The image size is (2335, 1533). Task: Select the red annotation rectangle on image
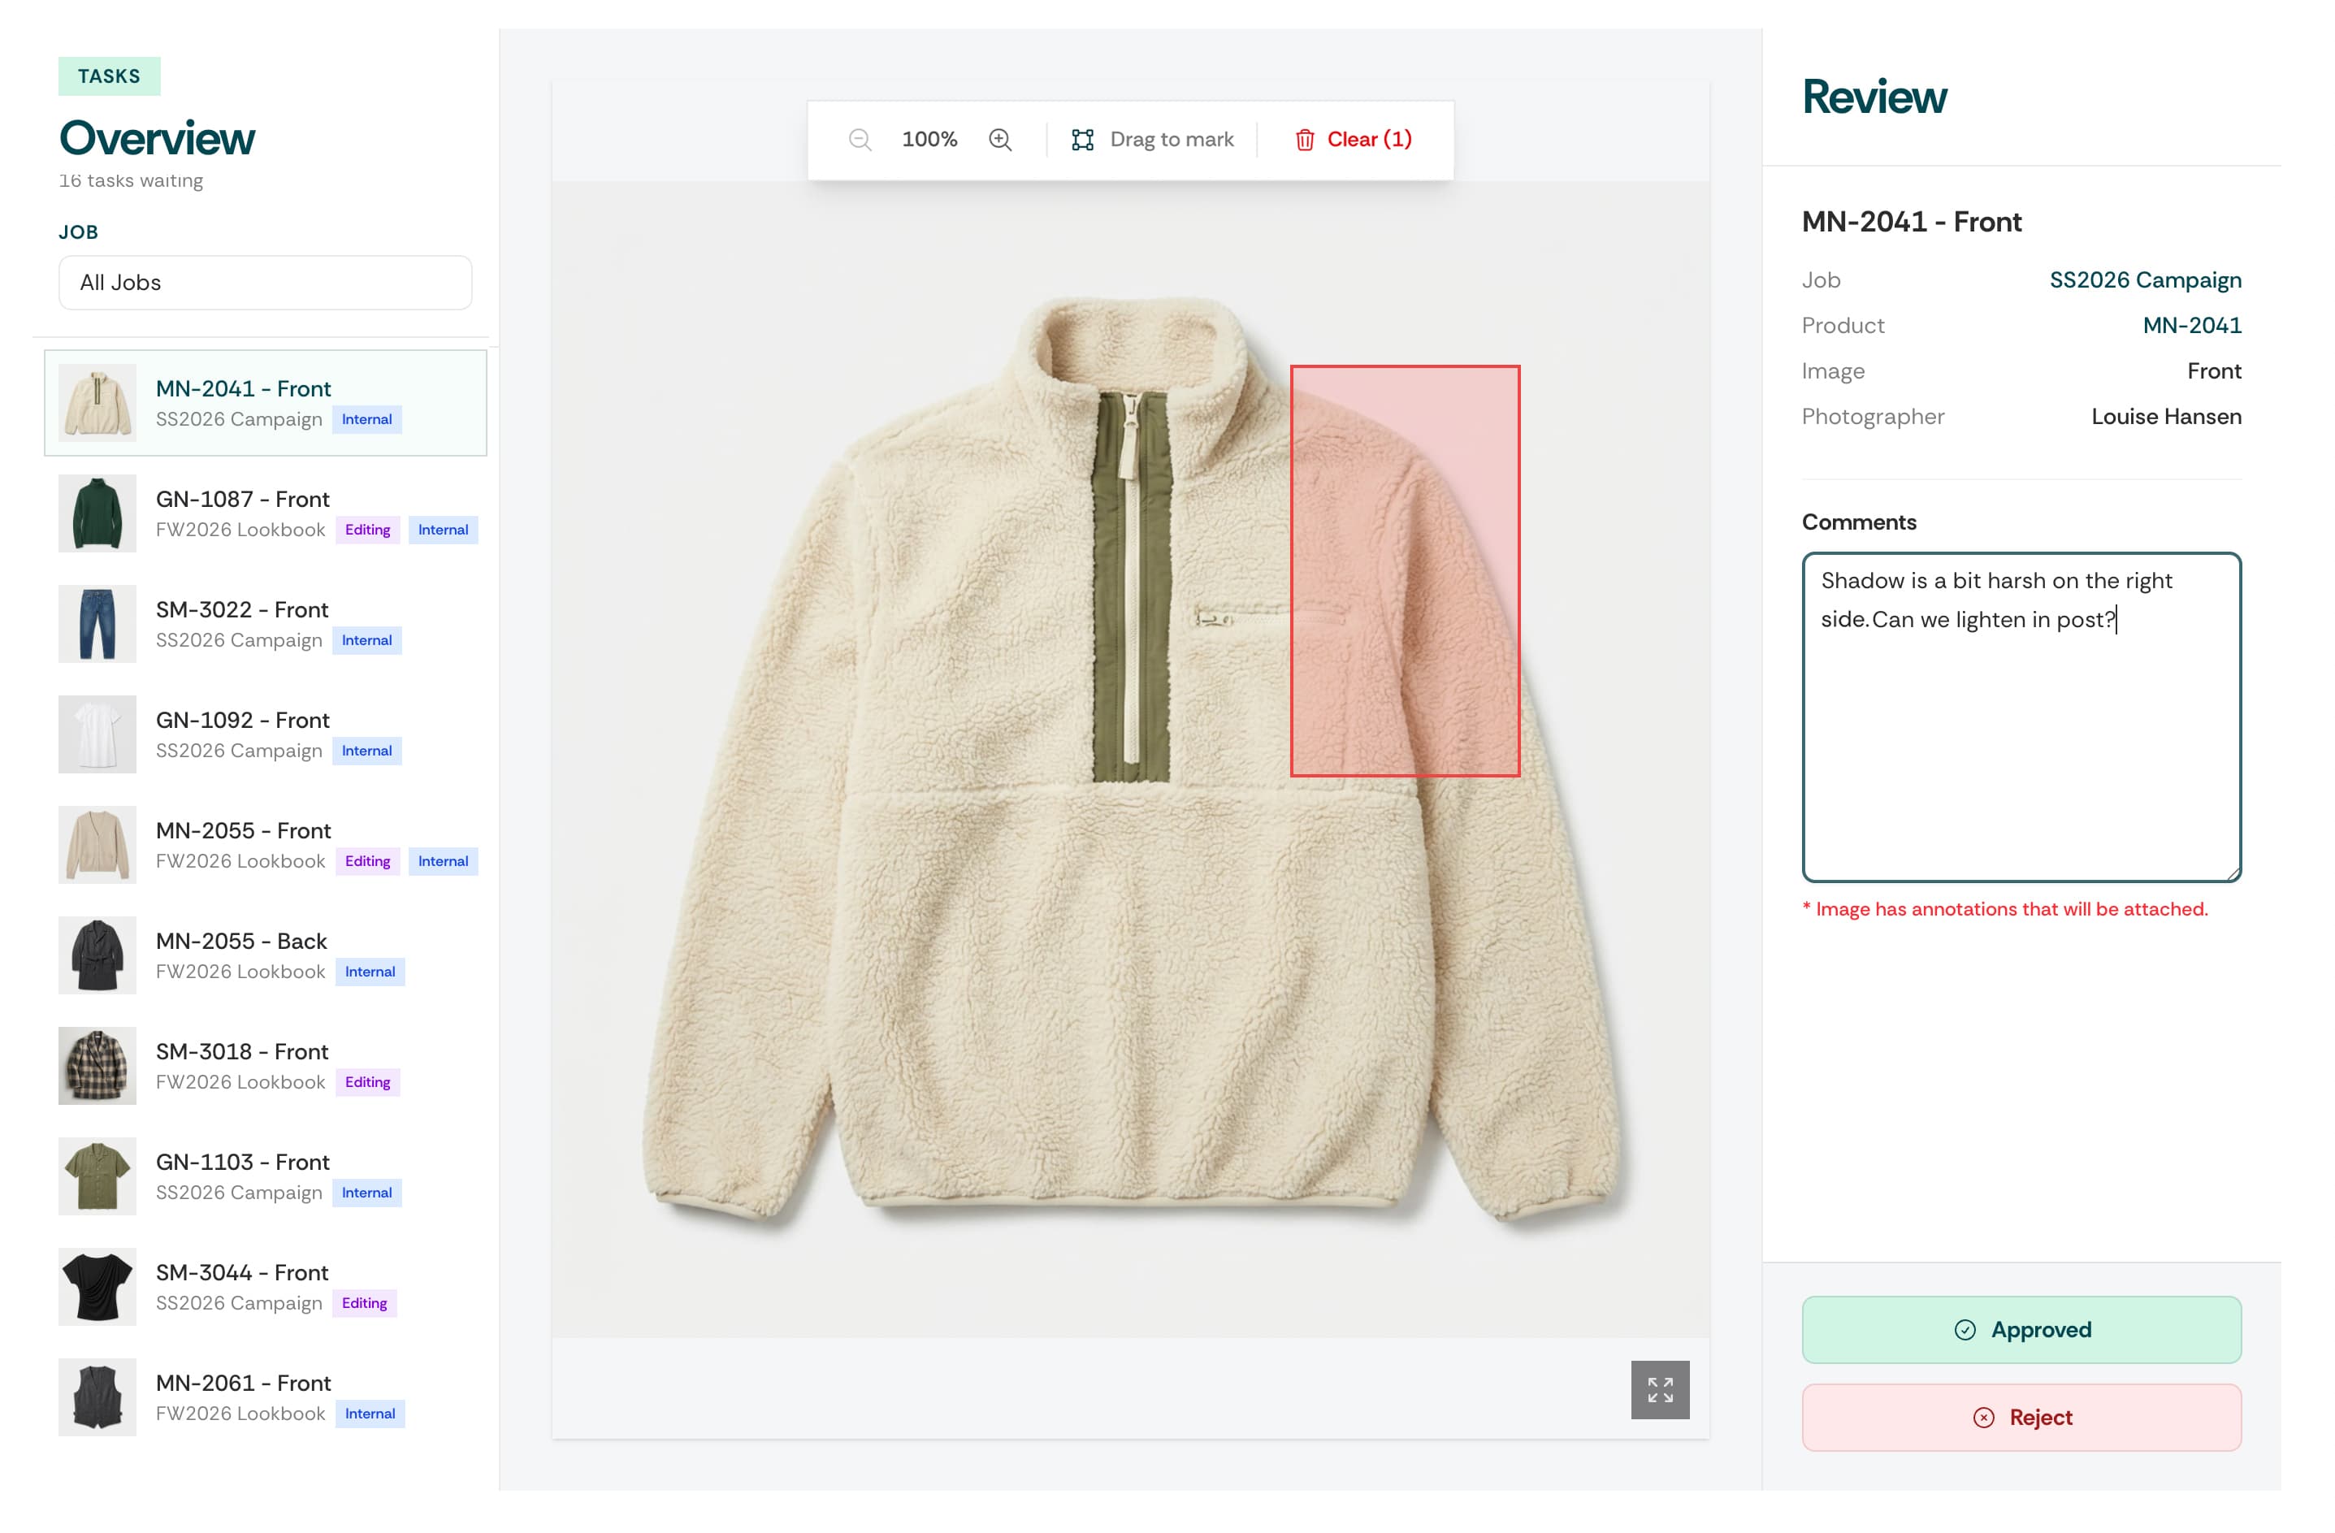1404,571
